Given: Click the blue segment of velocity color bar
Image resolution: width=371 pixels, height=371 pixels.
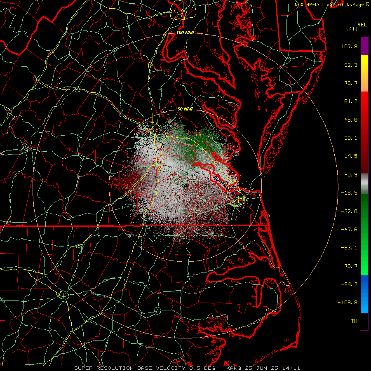Looking at the screenshot, I should click(x=364, y=294).
